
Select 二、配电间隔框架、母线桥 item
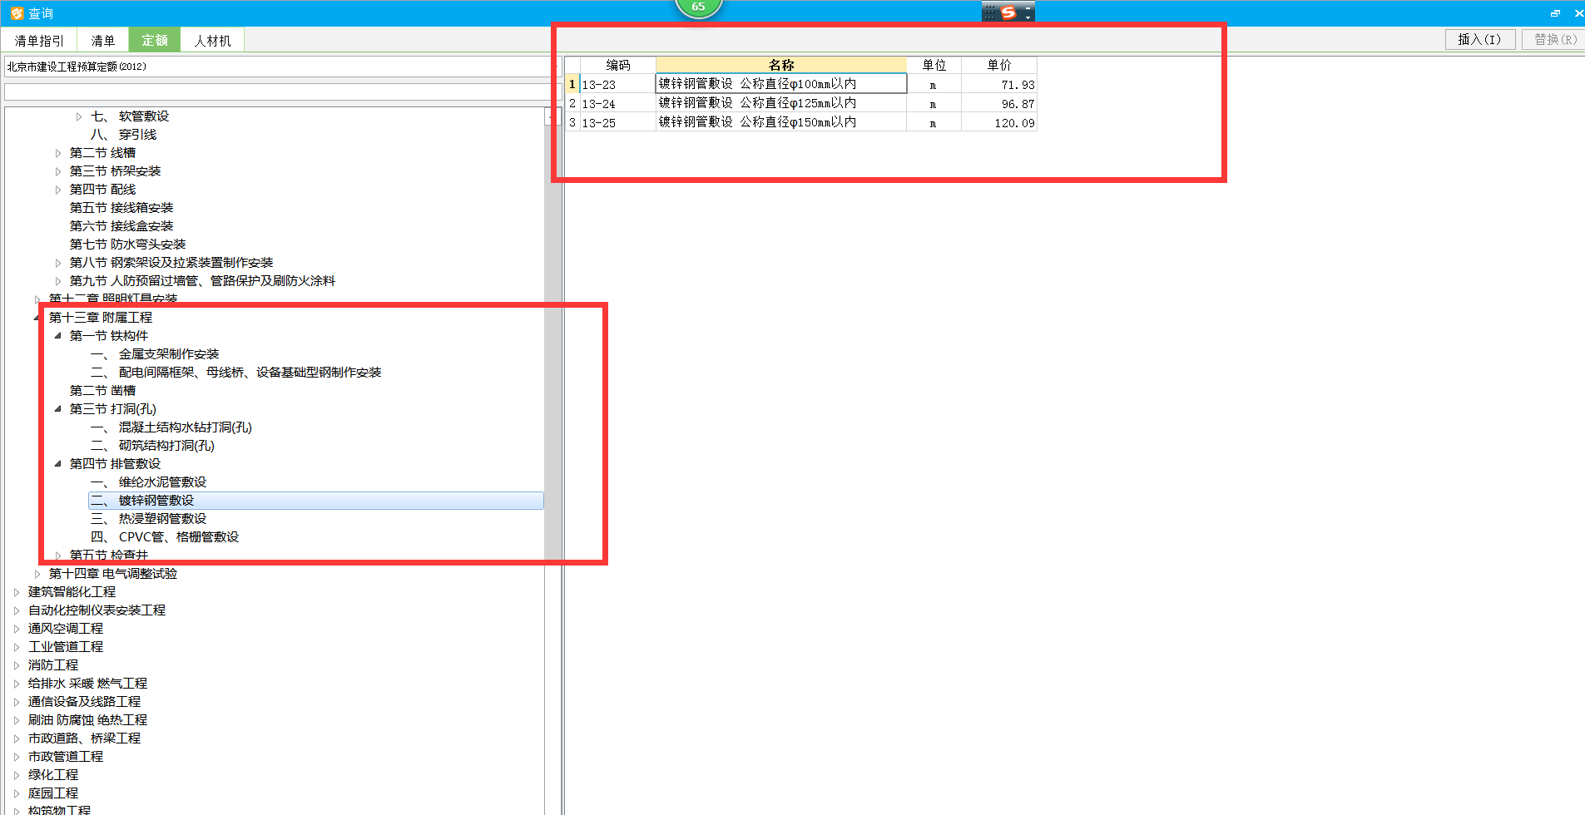coord(235,373)
